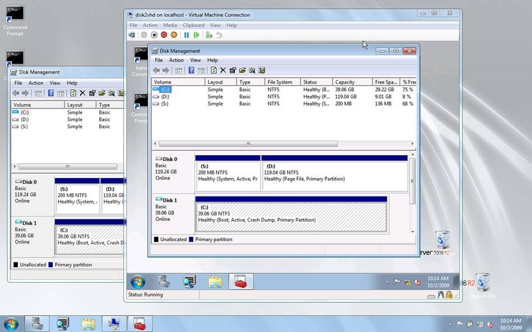
Task: Click horizontal scrollbar under the VM's volume list
Action: [248, 144]
